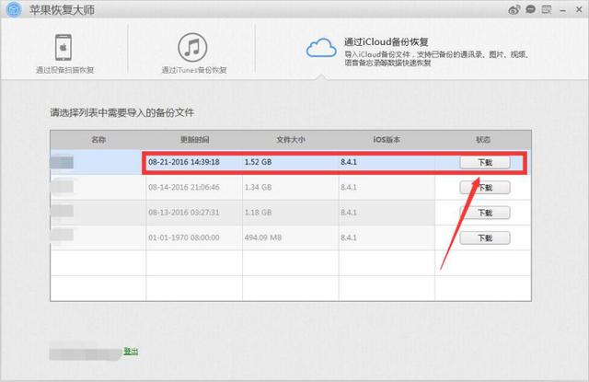Sort by 文件大小 column header
589x382 pixels.
[289, 140]
